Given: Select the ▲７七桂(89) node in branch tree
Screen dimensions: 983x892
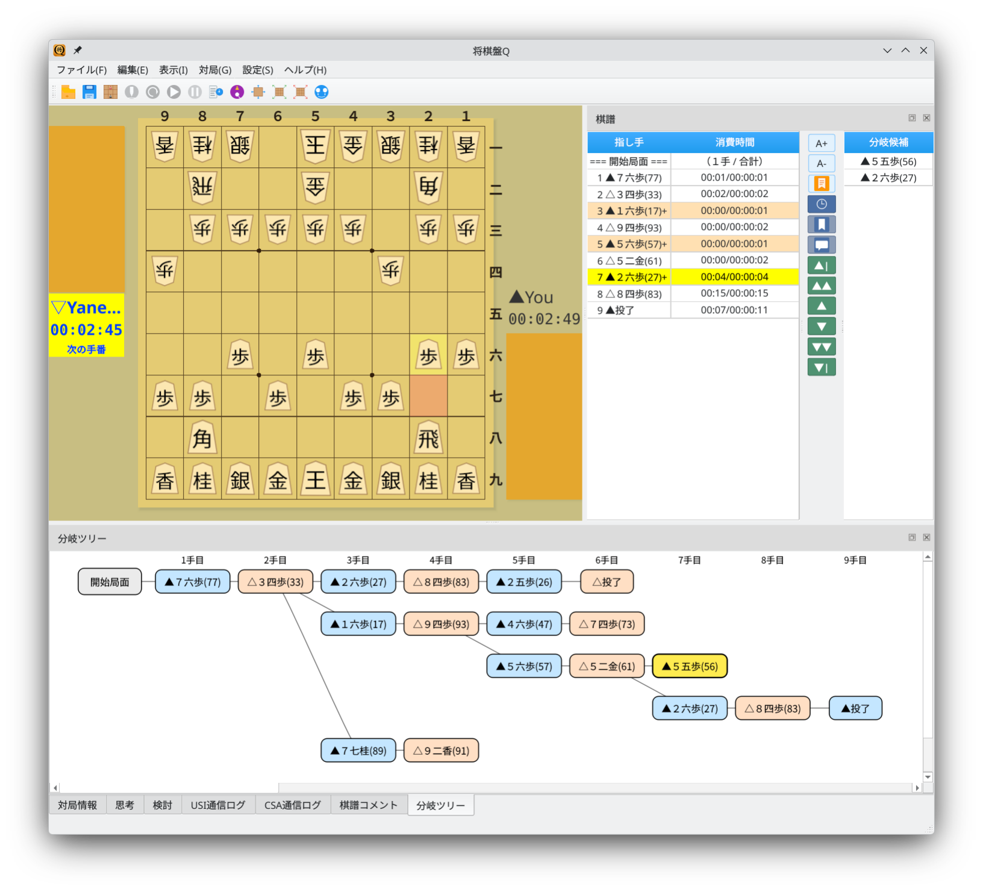Looking at the screenshot, I should pyautogui.click(x=358, y=750).
